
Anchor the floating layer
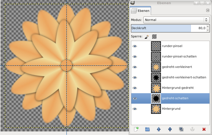(x=192, y=129)
